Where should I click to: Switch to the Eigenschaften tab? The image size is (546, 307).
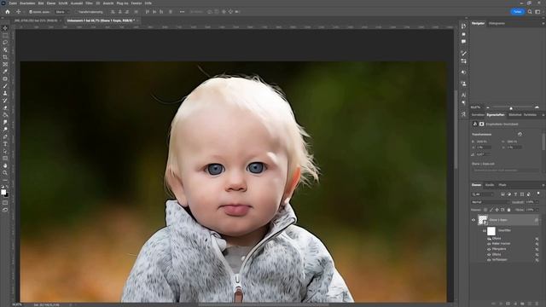[496, 115]
